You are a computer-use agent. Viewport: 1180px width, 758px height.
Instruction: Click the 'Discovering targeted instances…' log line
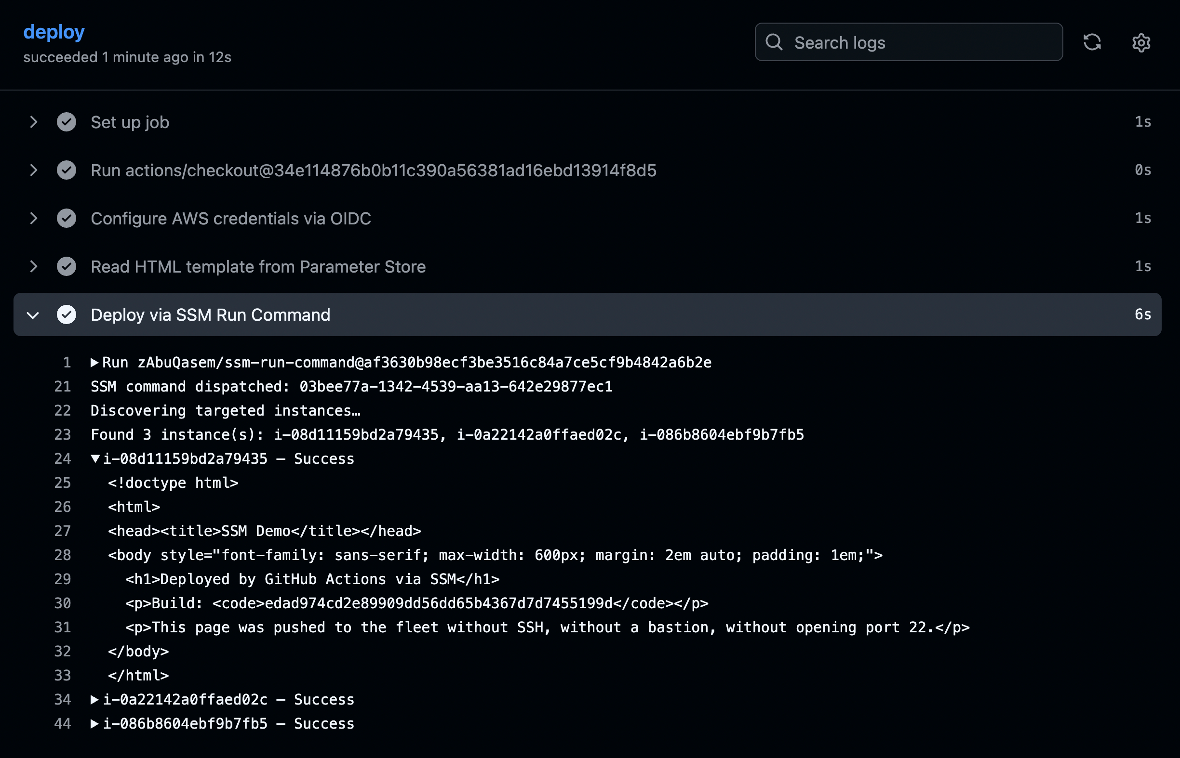coord(226,411)
